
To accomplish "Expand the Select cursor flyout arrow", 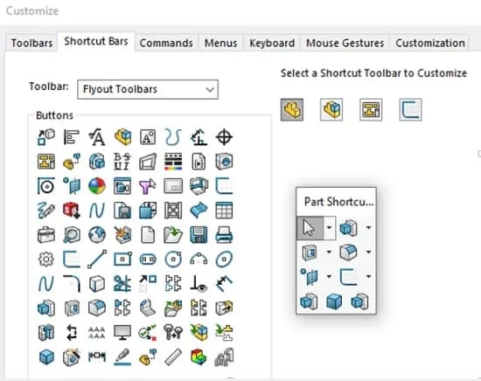I will coord(329,228).
